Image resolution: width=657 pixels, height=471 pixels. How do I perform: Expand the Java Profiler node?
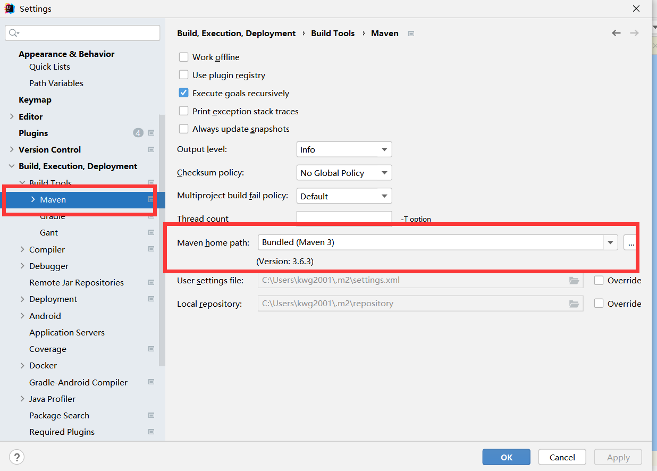coord(22,399)
